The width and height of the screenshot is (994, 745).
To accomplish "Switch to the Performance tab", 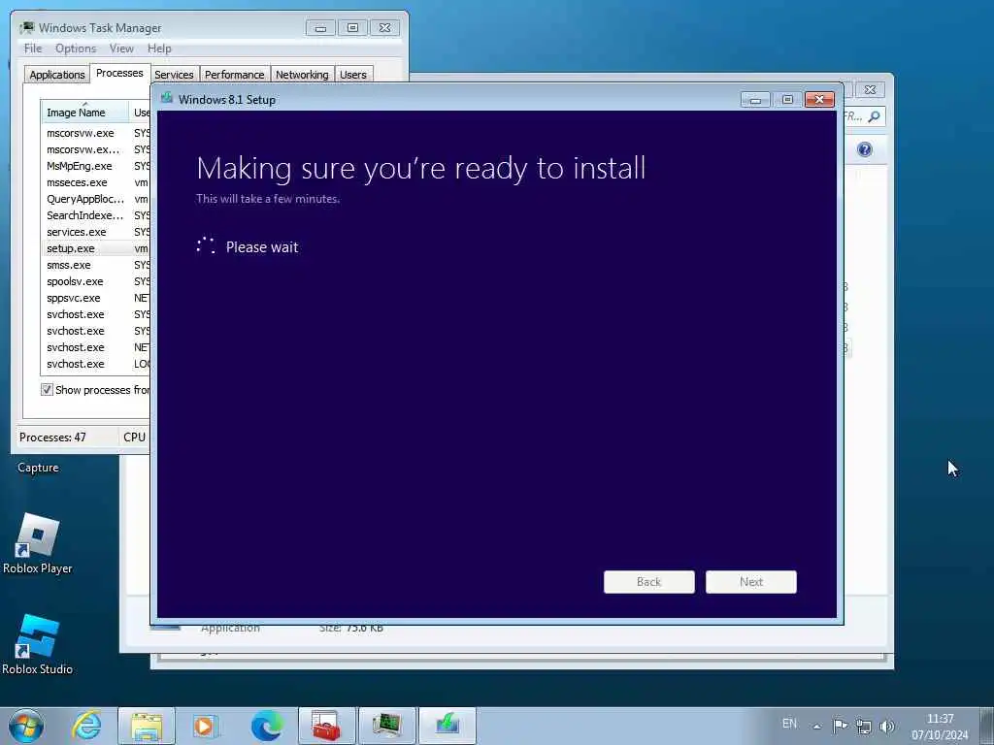I will [x=234, y=75].
